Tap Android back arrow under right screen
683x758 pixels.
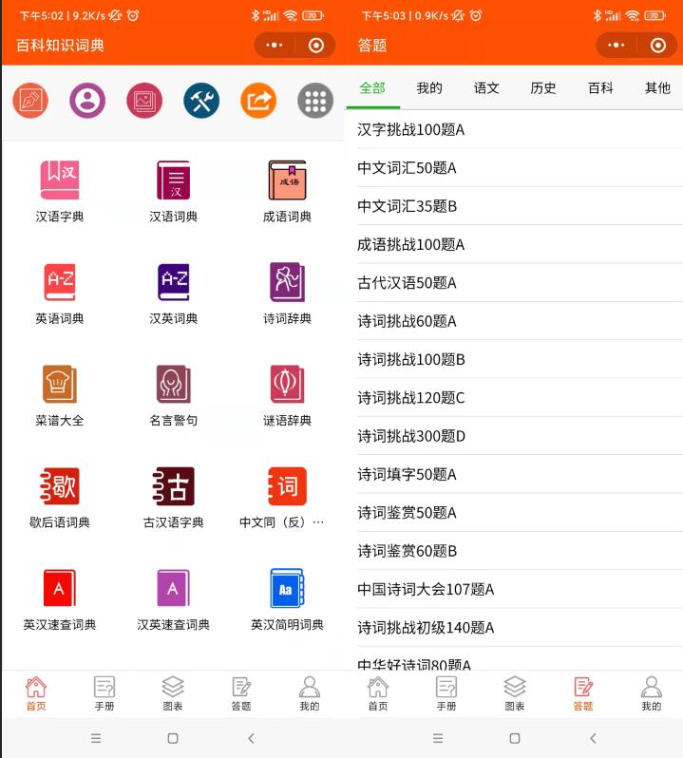coord(593,738)
